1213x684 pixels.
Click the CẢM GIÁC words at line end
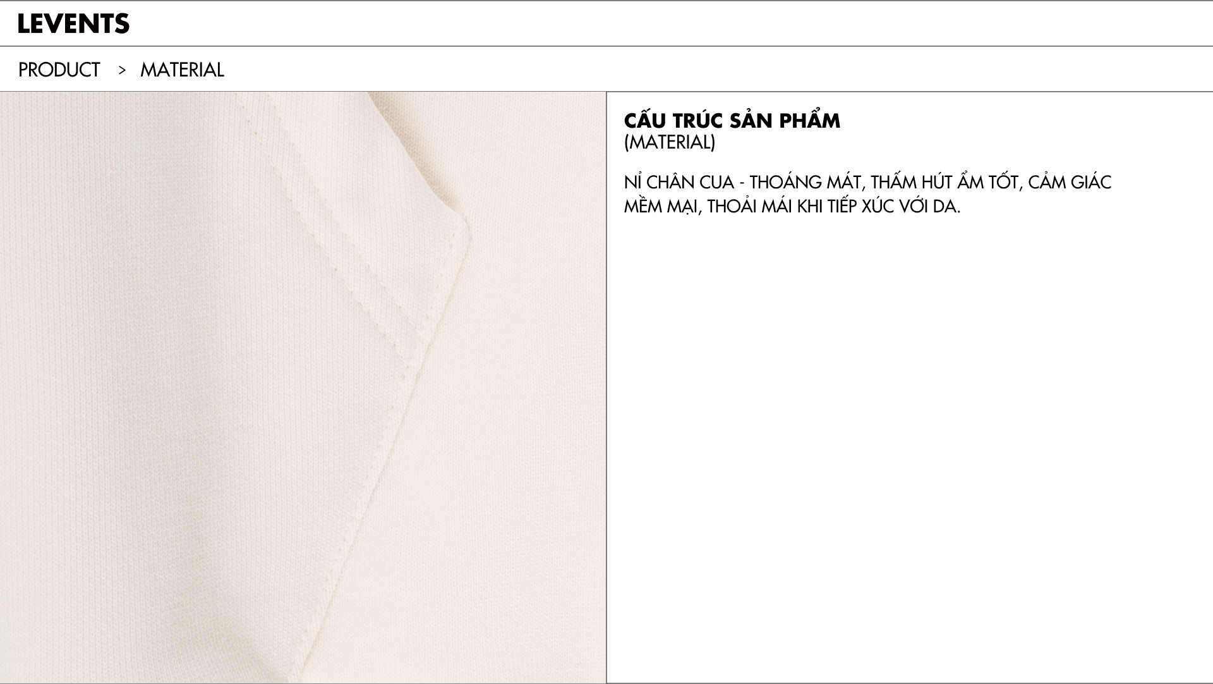point(1070,182)
